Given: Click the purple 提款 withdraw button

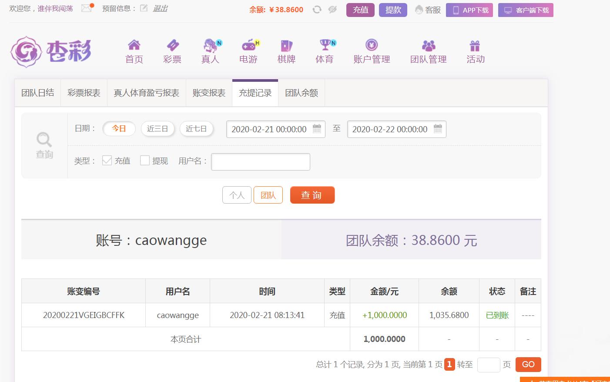Looking at the screenshot, I should pyautogui.click(x=393, y=10).
